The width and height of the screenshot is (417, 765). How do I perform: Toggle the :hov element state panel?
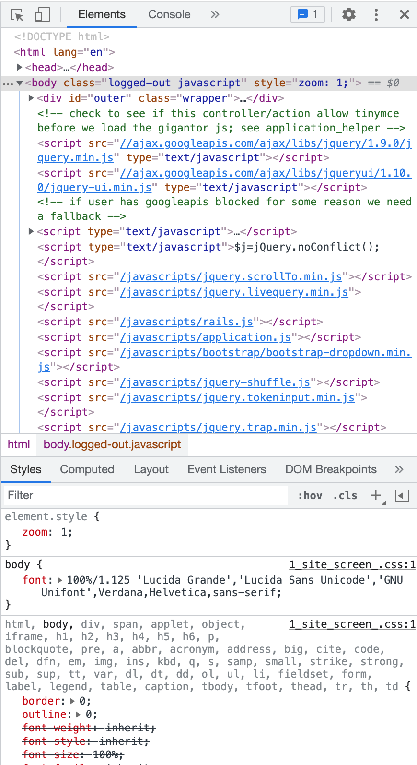coord(310,495)
